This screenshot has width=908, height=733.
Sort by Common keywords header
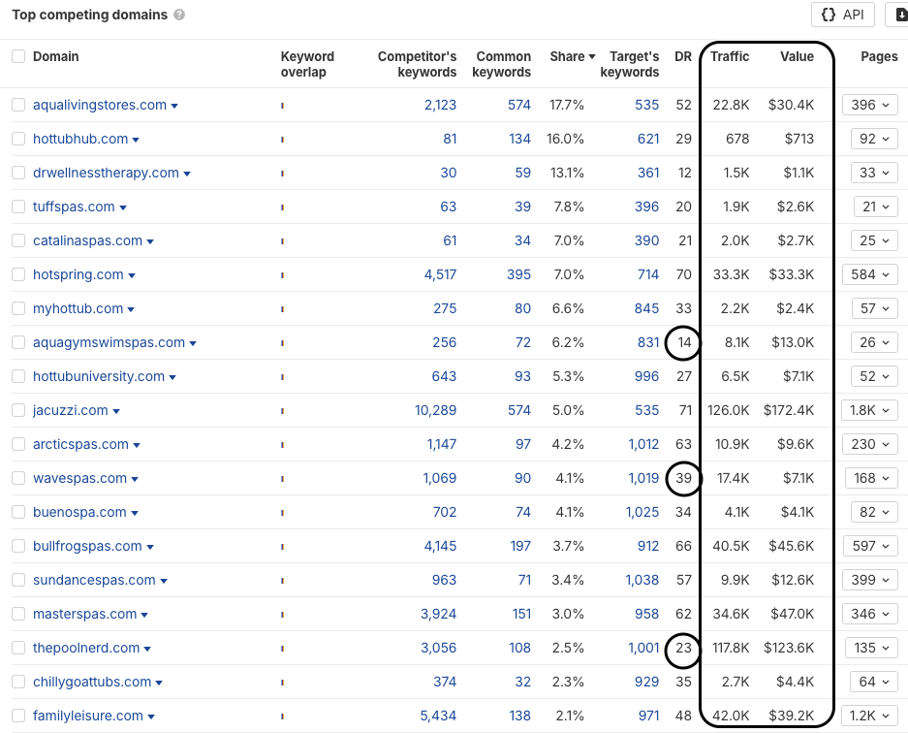click(x=502, y=64)
